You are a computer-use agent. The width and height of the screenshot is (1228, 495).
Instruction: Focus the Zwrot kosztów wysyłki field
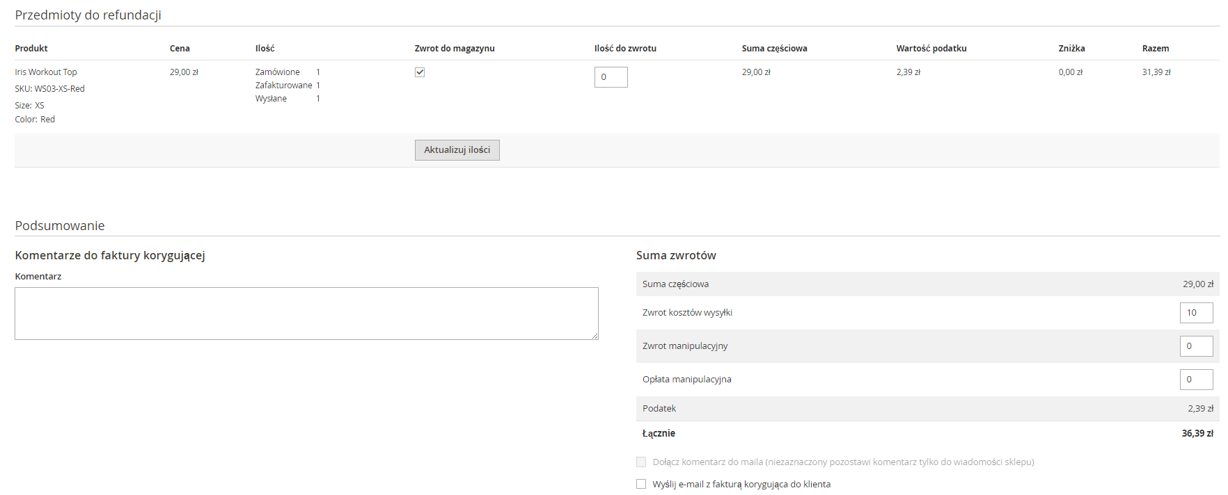1196,313
